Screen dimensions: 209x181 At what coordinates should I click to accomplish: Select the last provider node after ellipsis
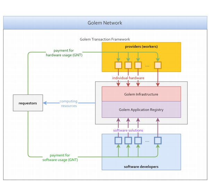tap(158, 65)
